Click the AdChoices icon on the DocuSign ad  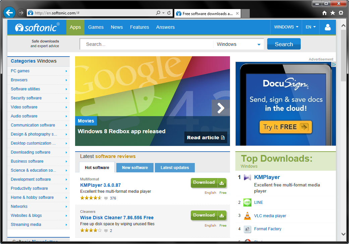334,65
